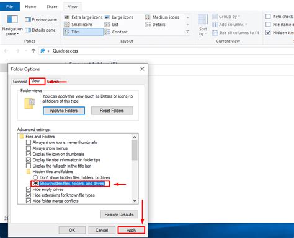Go back in Explorer navigation
Screen dimensions: 294x238
[6, 51]
